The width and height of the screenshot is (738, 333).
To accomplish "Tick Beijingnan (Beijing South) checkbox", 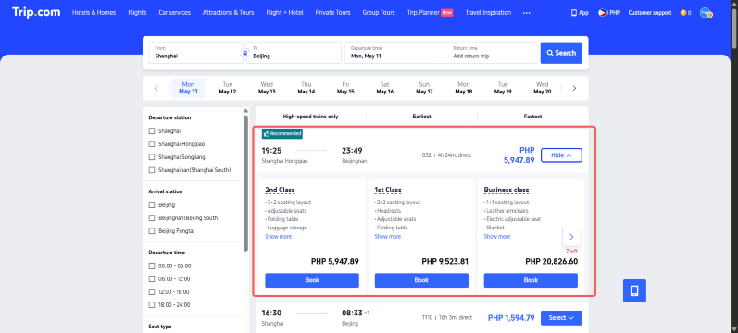I will point(152,217).
